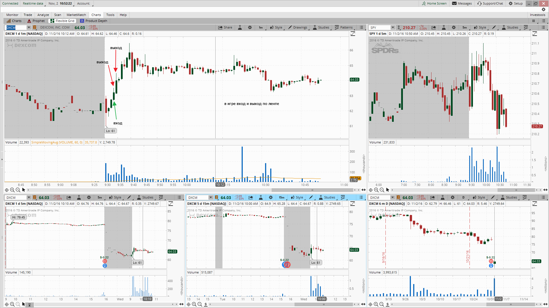549x308 pixels.
Task: Open the flask Edit Studies icon on the main chart
Action: 240,27
